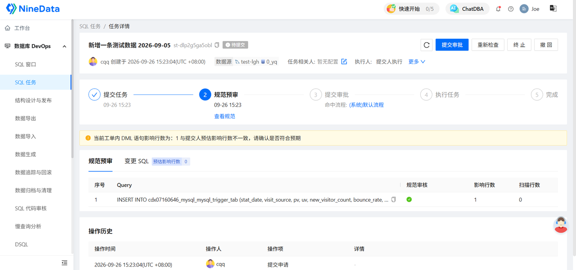Image resolution: width=576 pixels, height=270 pixels.
Task: Withdraw the task with 撤回
Action: (546, 45)
